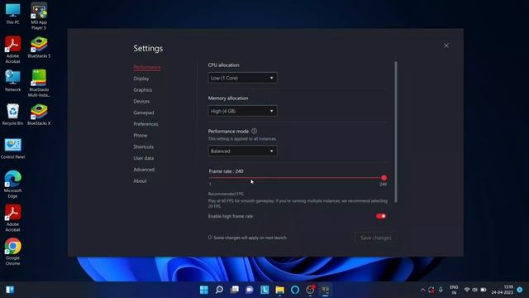Click the Frame rate slider handle
The image size is (529, 298).
pyautogui.click(x=384, y=178)
